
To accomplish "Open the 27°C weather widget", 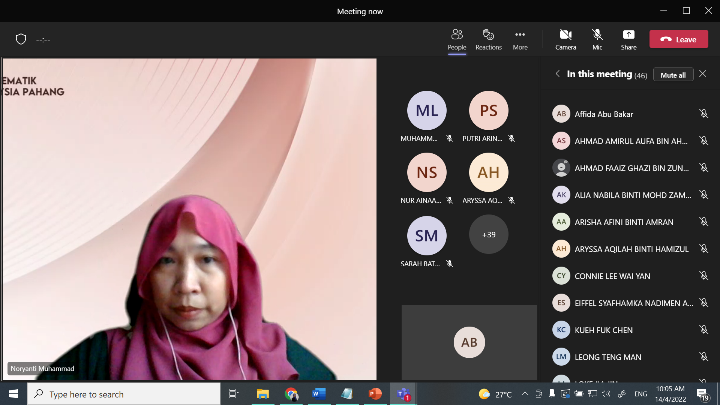I will click(x=495, y=394).
